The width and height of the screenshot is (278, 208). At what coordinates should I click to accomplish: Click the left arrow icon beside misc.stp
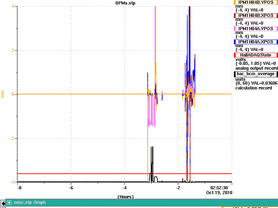3,203
